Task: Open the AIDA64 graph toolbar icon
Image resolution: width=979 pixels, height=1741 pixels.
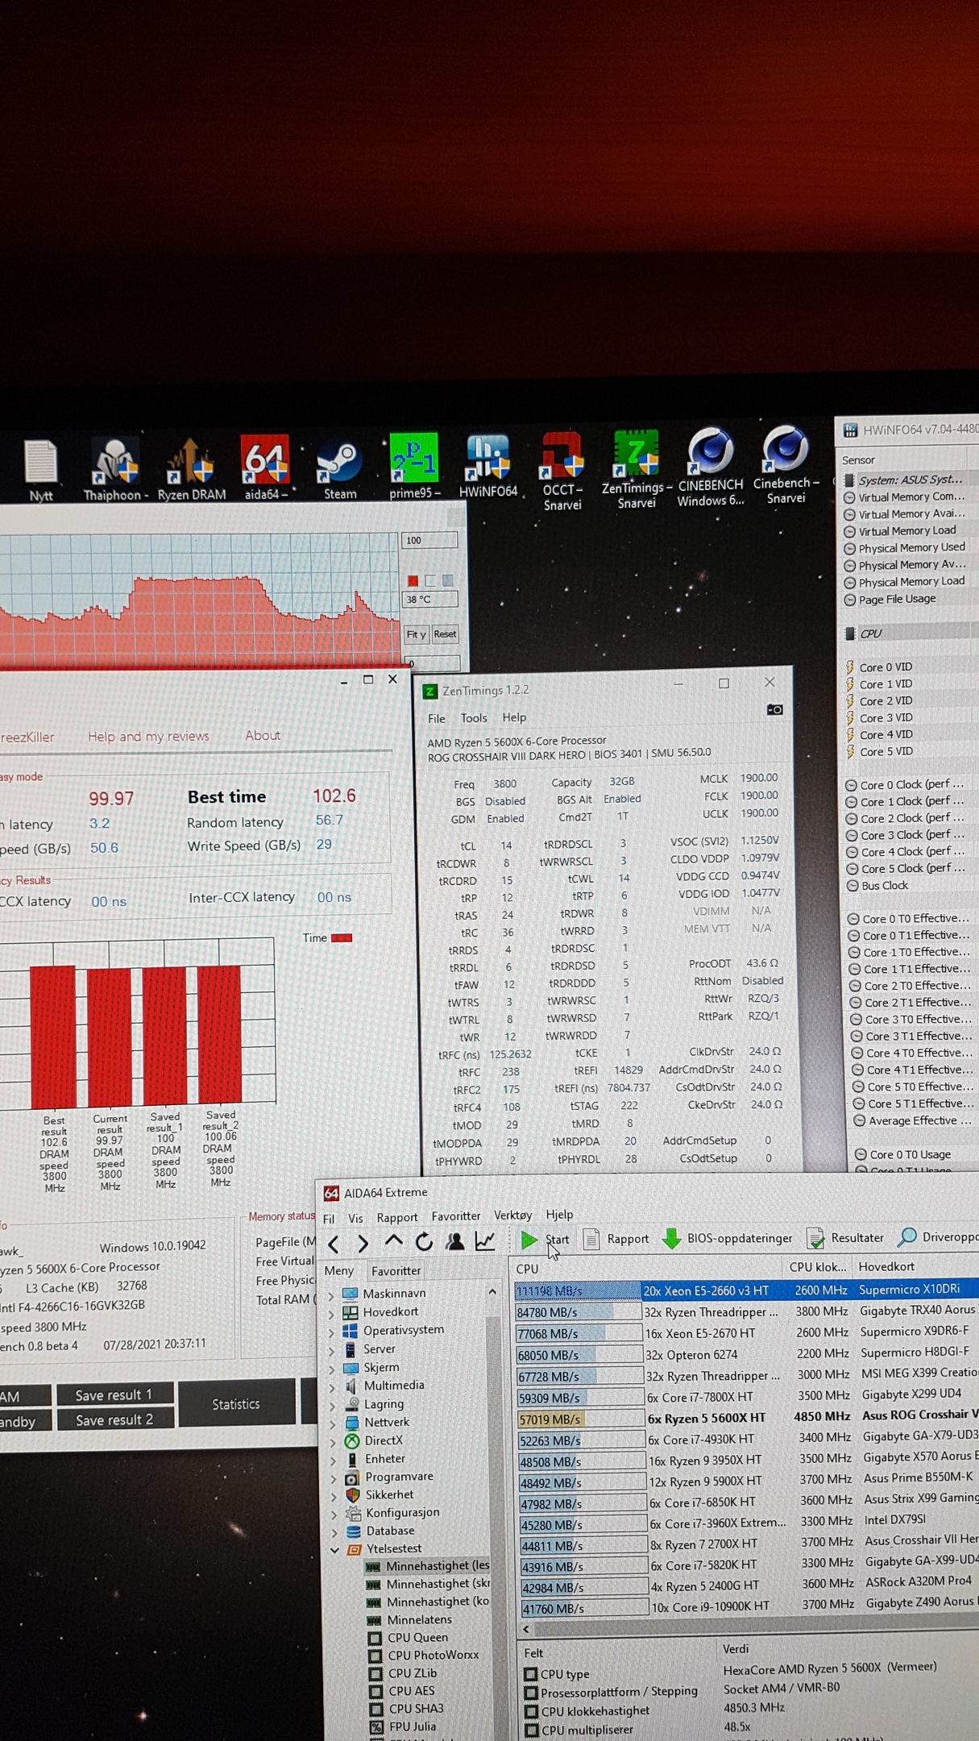Action: pyautogui.click(x=484, y=1241)
